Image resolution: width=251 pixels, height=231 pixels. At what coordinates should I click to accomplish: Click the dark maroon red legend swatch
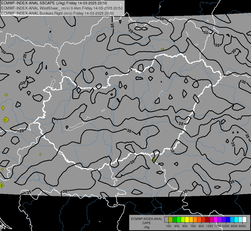point(208,219)
